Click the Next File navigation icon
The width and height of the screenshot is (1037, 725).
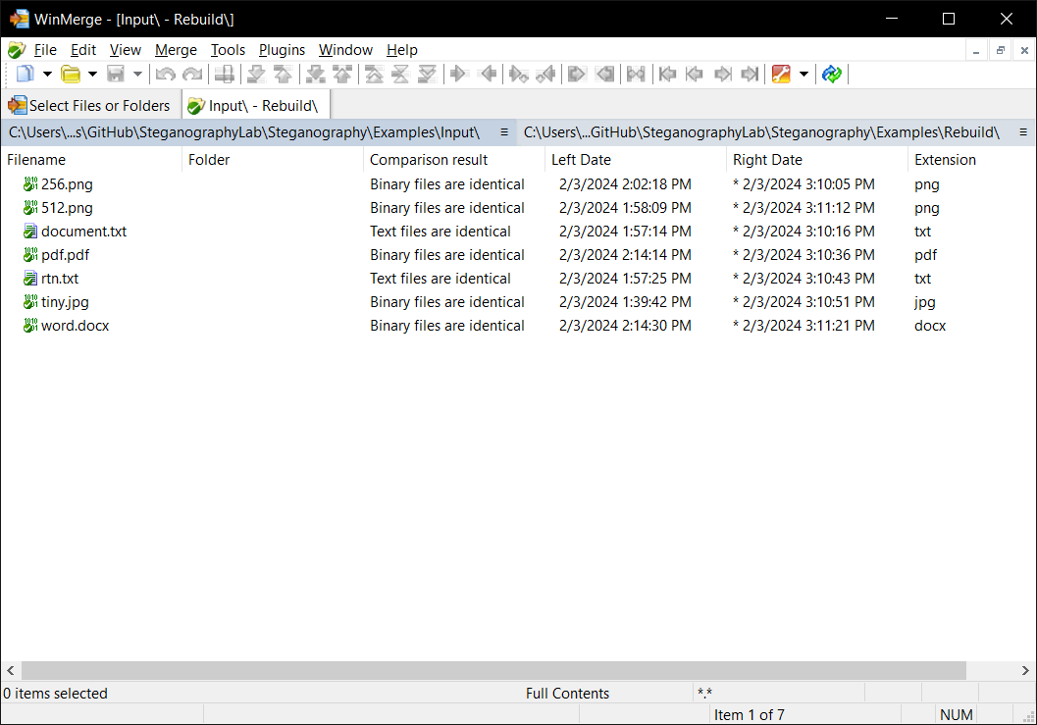[x=722, y=75]
